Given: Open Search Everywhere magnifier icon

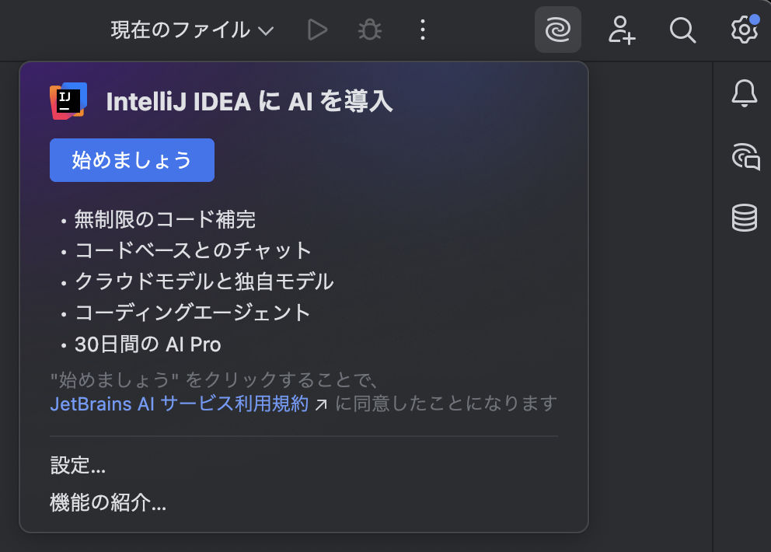Looking at the screenshot, I should point(682,30).
